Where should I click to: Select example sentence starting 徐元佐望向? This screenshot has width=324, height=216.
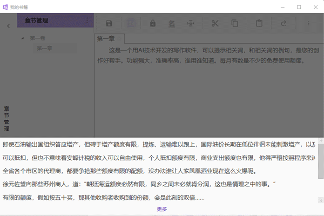139,184
